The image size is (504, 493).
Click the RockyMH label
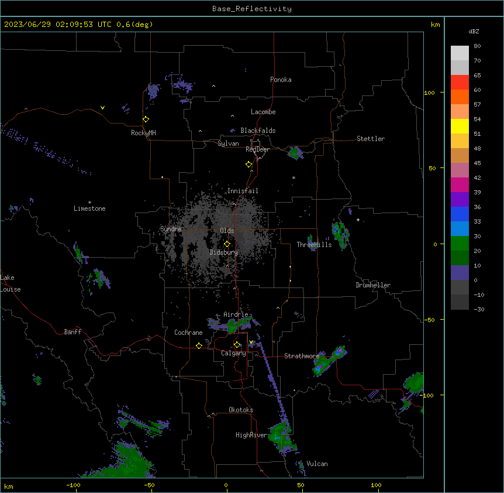(x=143, y=133)
